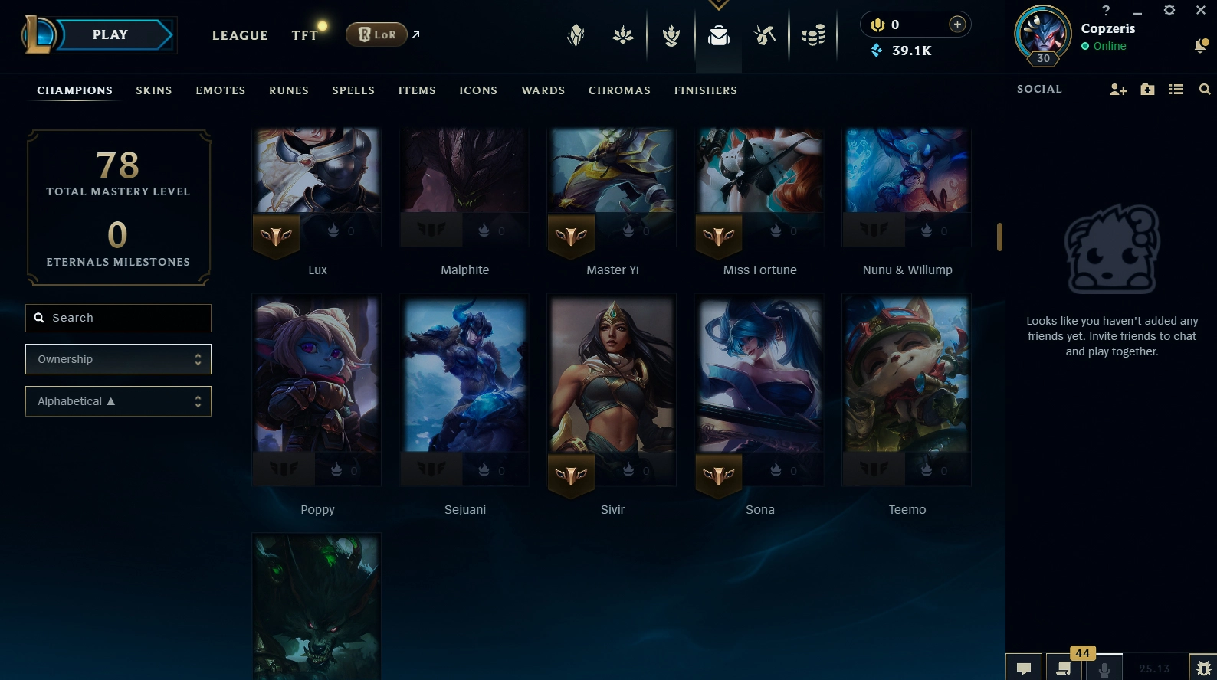Open the chat bubble icon
The width and height of the screenshot is (1217, 680).
1024,669
